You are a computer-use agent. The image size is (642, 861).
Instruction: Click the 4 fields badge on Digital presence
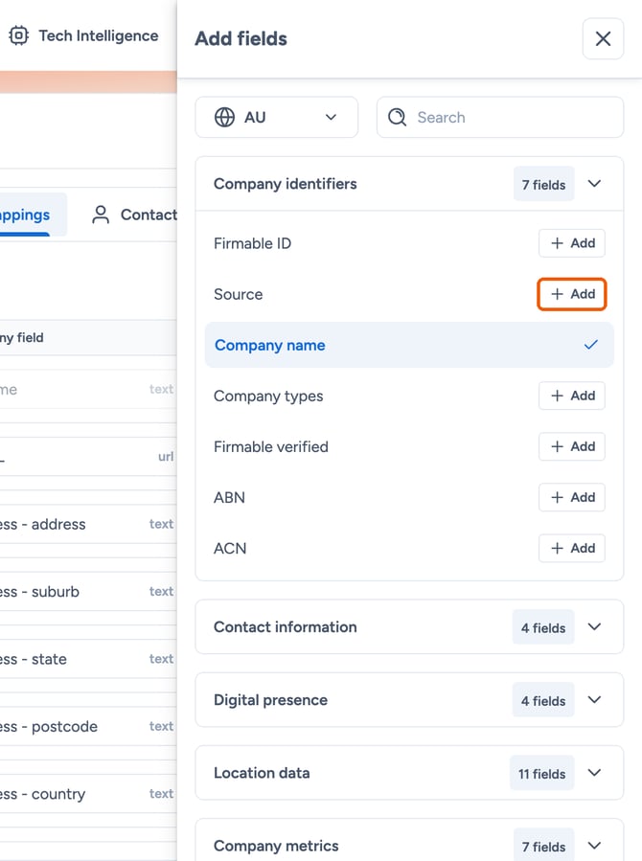543,700
